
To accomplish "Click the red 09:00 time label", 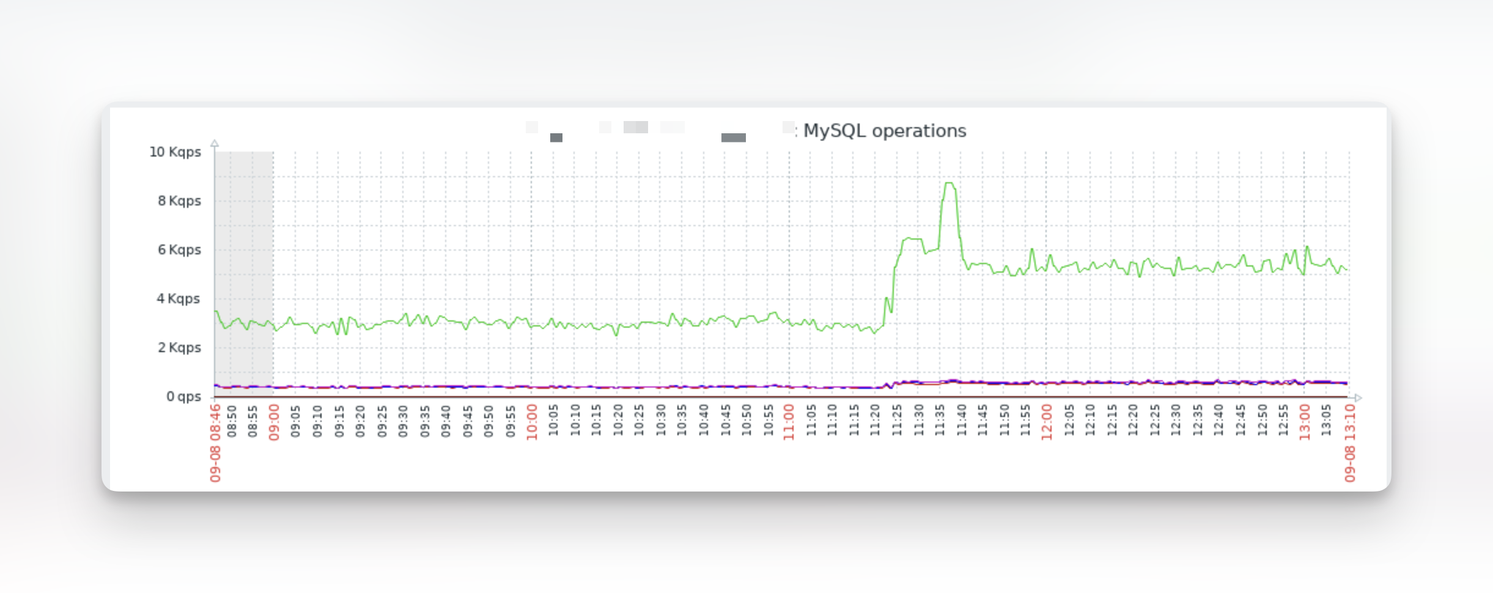I will [x=274, y=422].
